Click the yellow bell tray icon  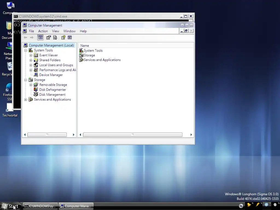[x=249, y=205]
